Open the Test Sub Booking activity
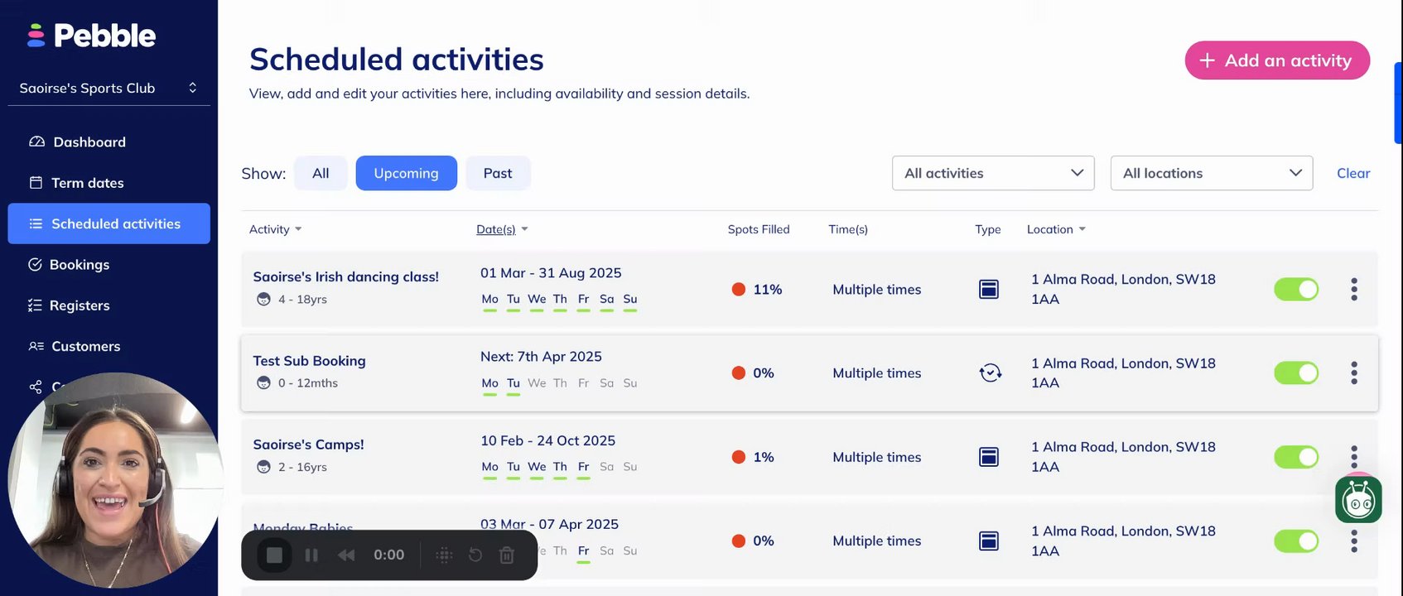 coord(310,361)
